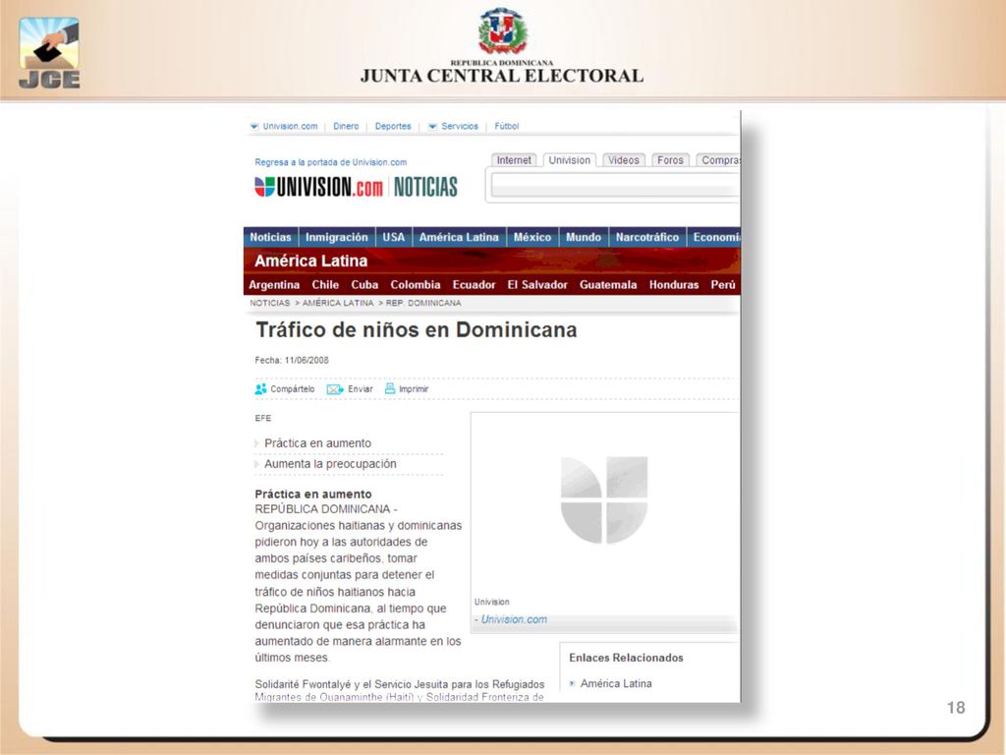1006x755 pixels.
Task: Click the date text Fecha: 11/06/2008
Action: pyautogui.click(x=292, y=360)
